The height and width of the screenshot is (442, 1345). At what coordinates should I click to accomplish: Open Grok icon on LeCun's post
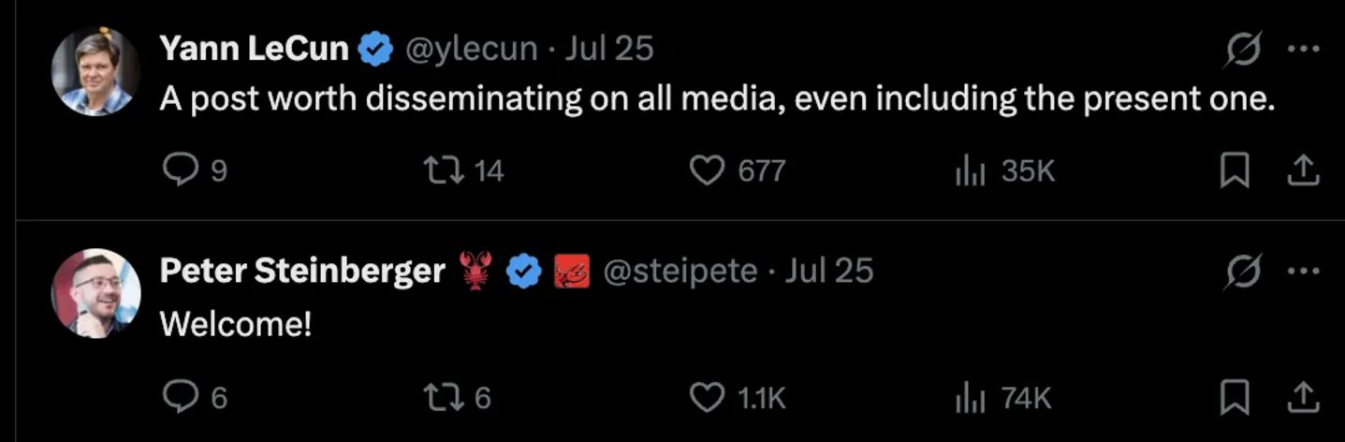click(1243, 49)
